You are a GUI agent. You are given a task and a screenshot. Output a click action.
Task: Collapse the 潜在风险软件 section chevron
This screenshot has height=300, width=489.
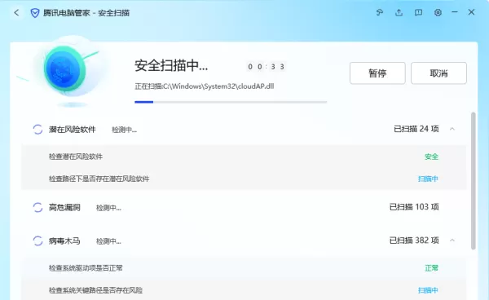[x=452, y=129]
